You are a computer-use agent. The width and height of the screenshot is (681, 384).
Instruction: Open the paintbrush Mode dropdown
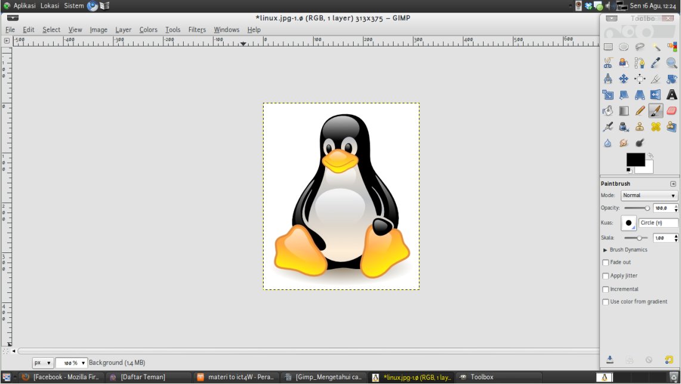coord(649,195)
